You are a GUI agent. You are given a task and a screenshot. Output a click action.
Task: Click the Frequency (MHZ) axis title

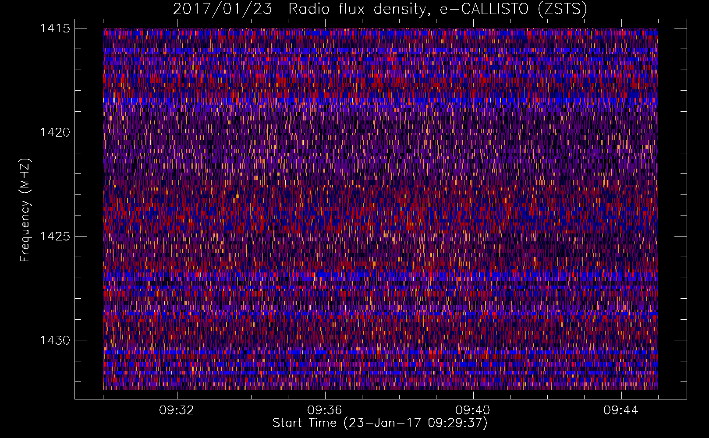25,210
